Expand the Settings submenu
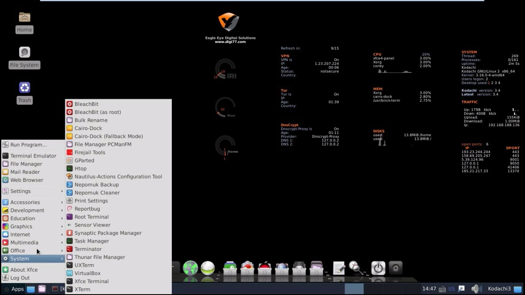This screenshot has width=525, height=295. pyautogui.click(x=33, y=191)
